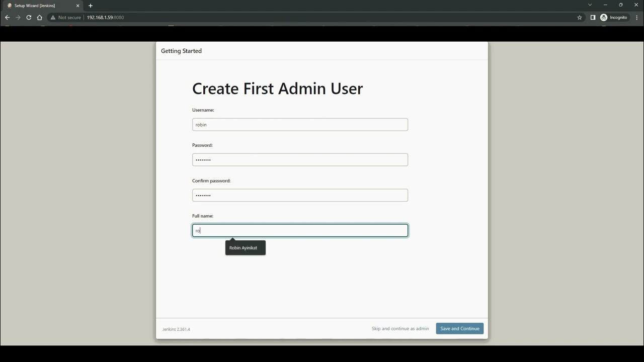
Task: Open the Chrome three-dot menu
Action: [x=637, y=17]
